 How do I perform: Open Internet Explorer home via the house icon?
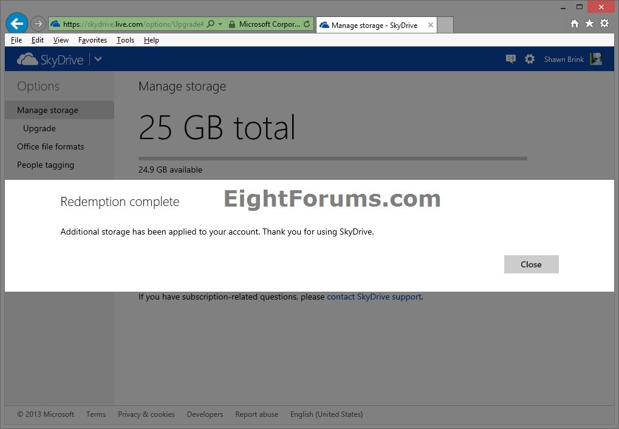[573, 23]
